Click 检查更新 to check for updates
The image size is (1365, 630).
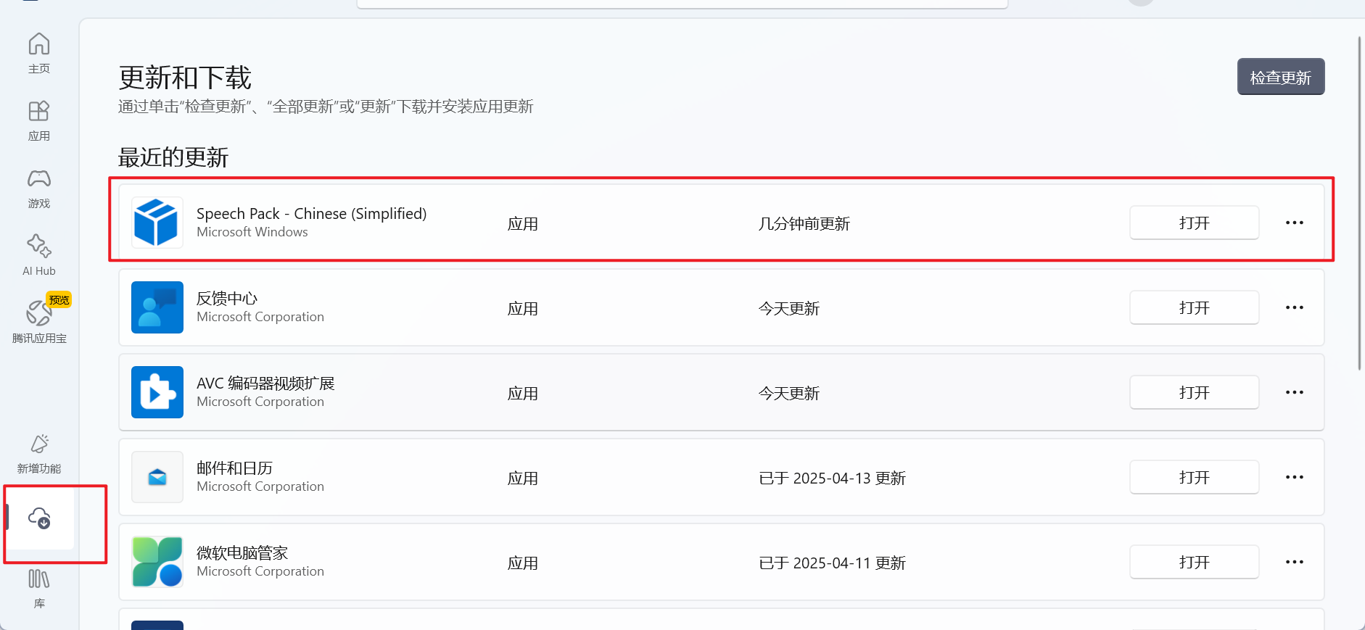click(x=1281, y=77)
